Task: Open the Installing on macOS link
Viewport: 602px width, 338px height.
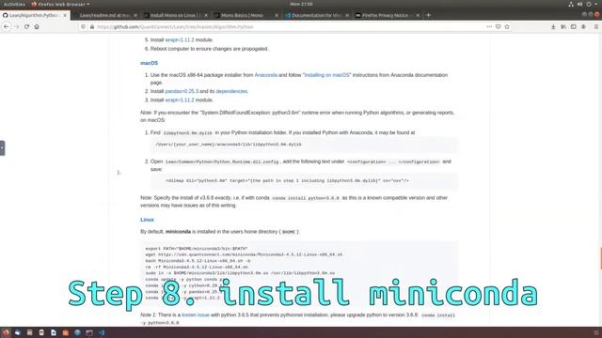Action: coord(326,75)
